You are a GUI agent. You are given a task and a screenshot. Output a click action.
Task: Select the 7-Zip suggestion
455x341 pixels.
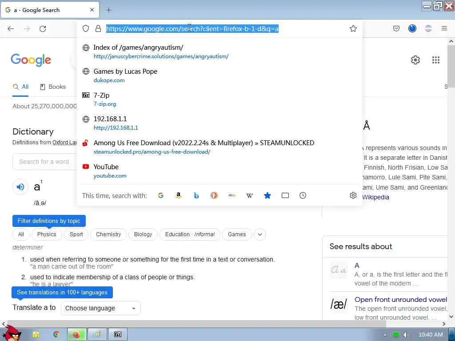[220, 99]
